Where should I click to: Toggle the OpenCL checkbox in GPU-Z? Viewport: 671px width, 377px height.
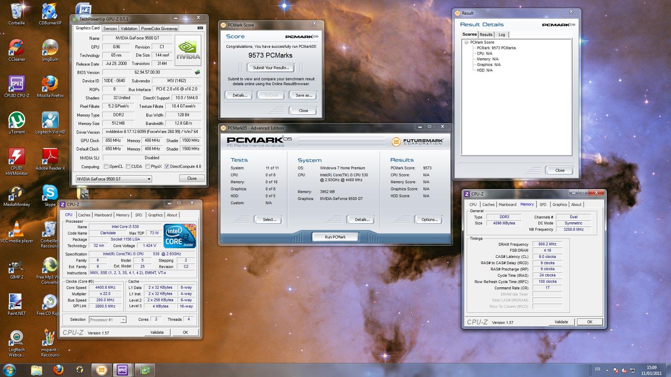point(106,166)
